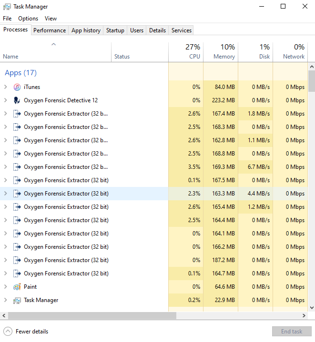The width and height of the screenshot is (315, 342).
Task: Click the Paint app icon
Action: [17, 287]
